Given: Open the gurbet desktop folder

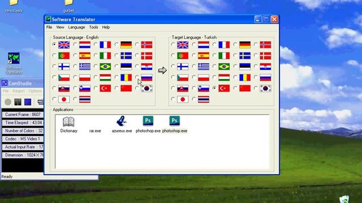Looking at the screenshot, I should click(x=68, y=6).
